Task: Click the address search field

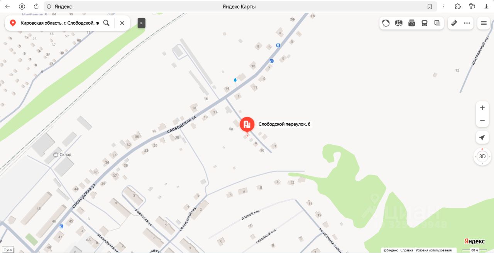Action: (x=59, y=23)
